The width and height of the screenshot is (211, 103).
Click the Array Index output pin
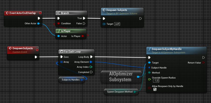tap(91, 67)
